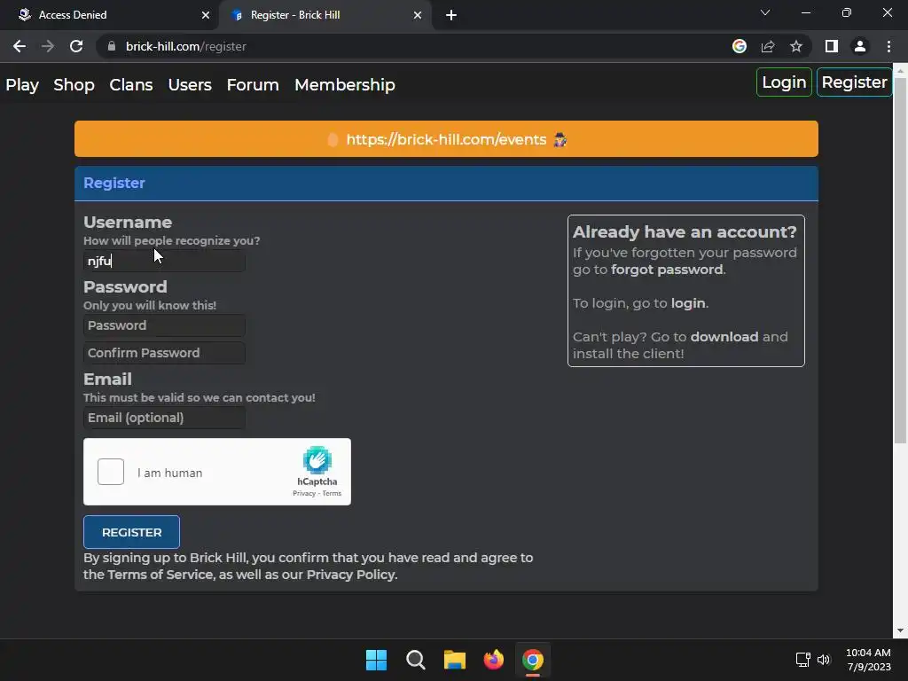Image resolution: width=908 pixels, height=681 pixels.
Task: Open Windows taskbar search
Action: click(415, 660)
